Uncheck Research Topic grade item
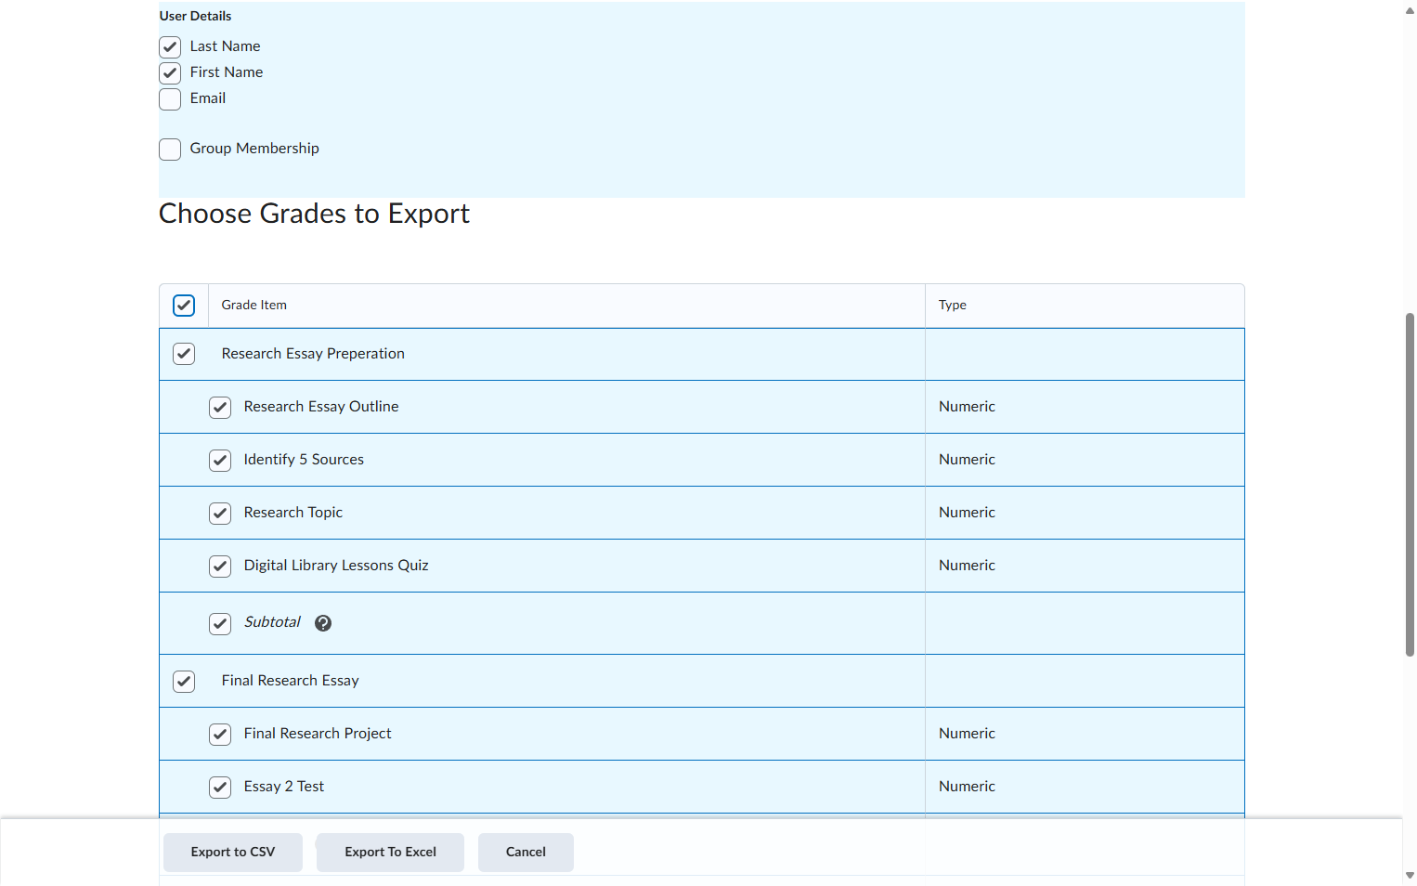The width and height of the screenshot is (1417, 886). (220, 513)
